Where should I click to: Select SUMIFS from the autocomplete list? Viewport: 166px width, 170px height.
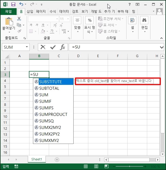[53, 108]
